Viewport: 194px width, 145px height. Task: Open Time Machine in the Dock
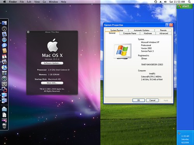coord(4,78)
